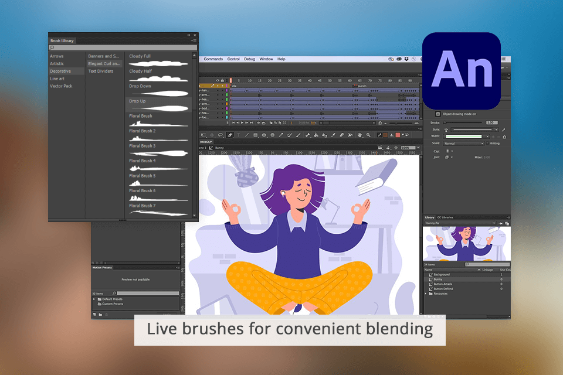Reset timeline zoom to default

click(x=380, y=122)
